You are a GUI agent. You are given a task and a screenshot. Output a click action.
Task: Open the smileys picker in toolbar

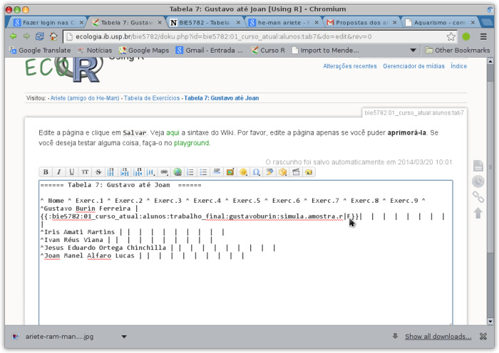coord(243,172)
